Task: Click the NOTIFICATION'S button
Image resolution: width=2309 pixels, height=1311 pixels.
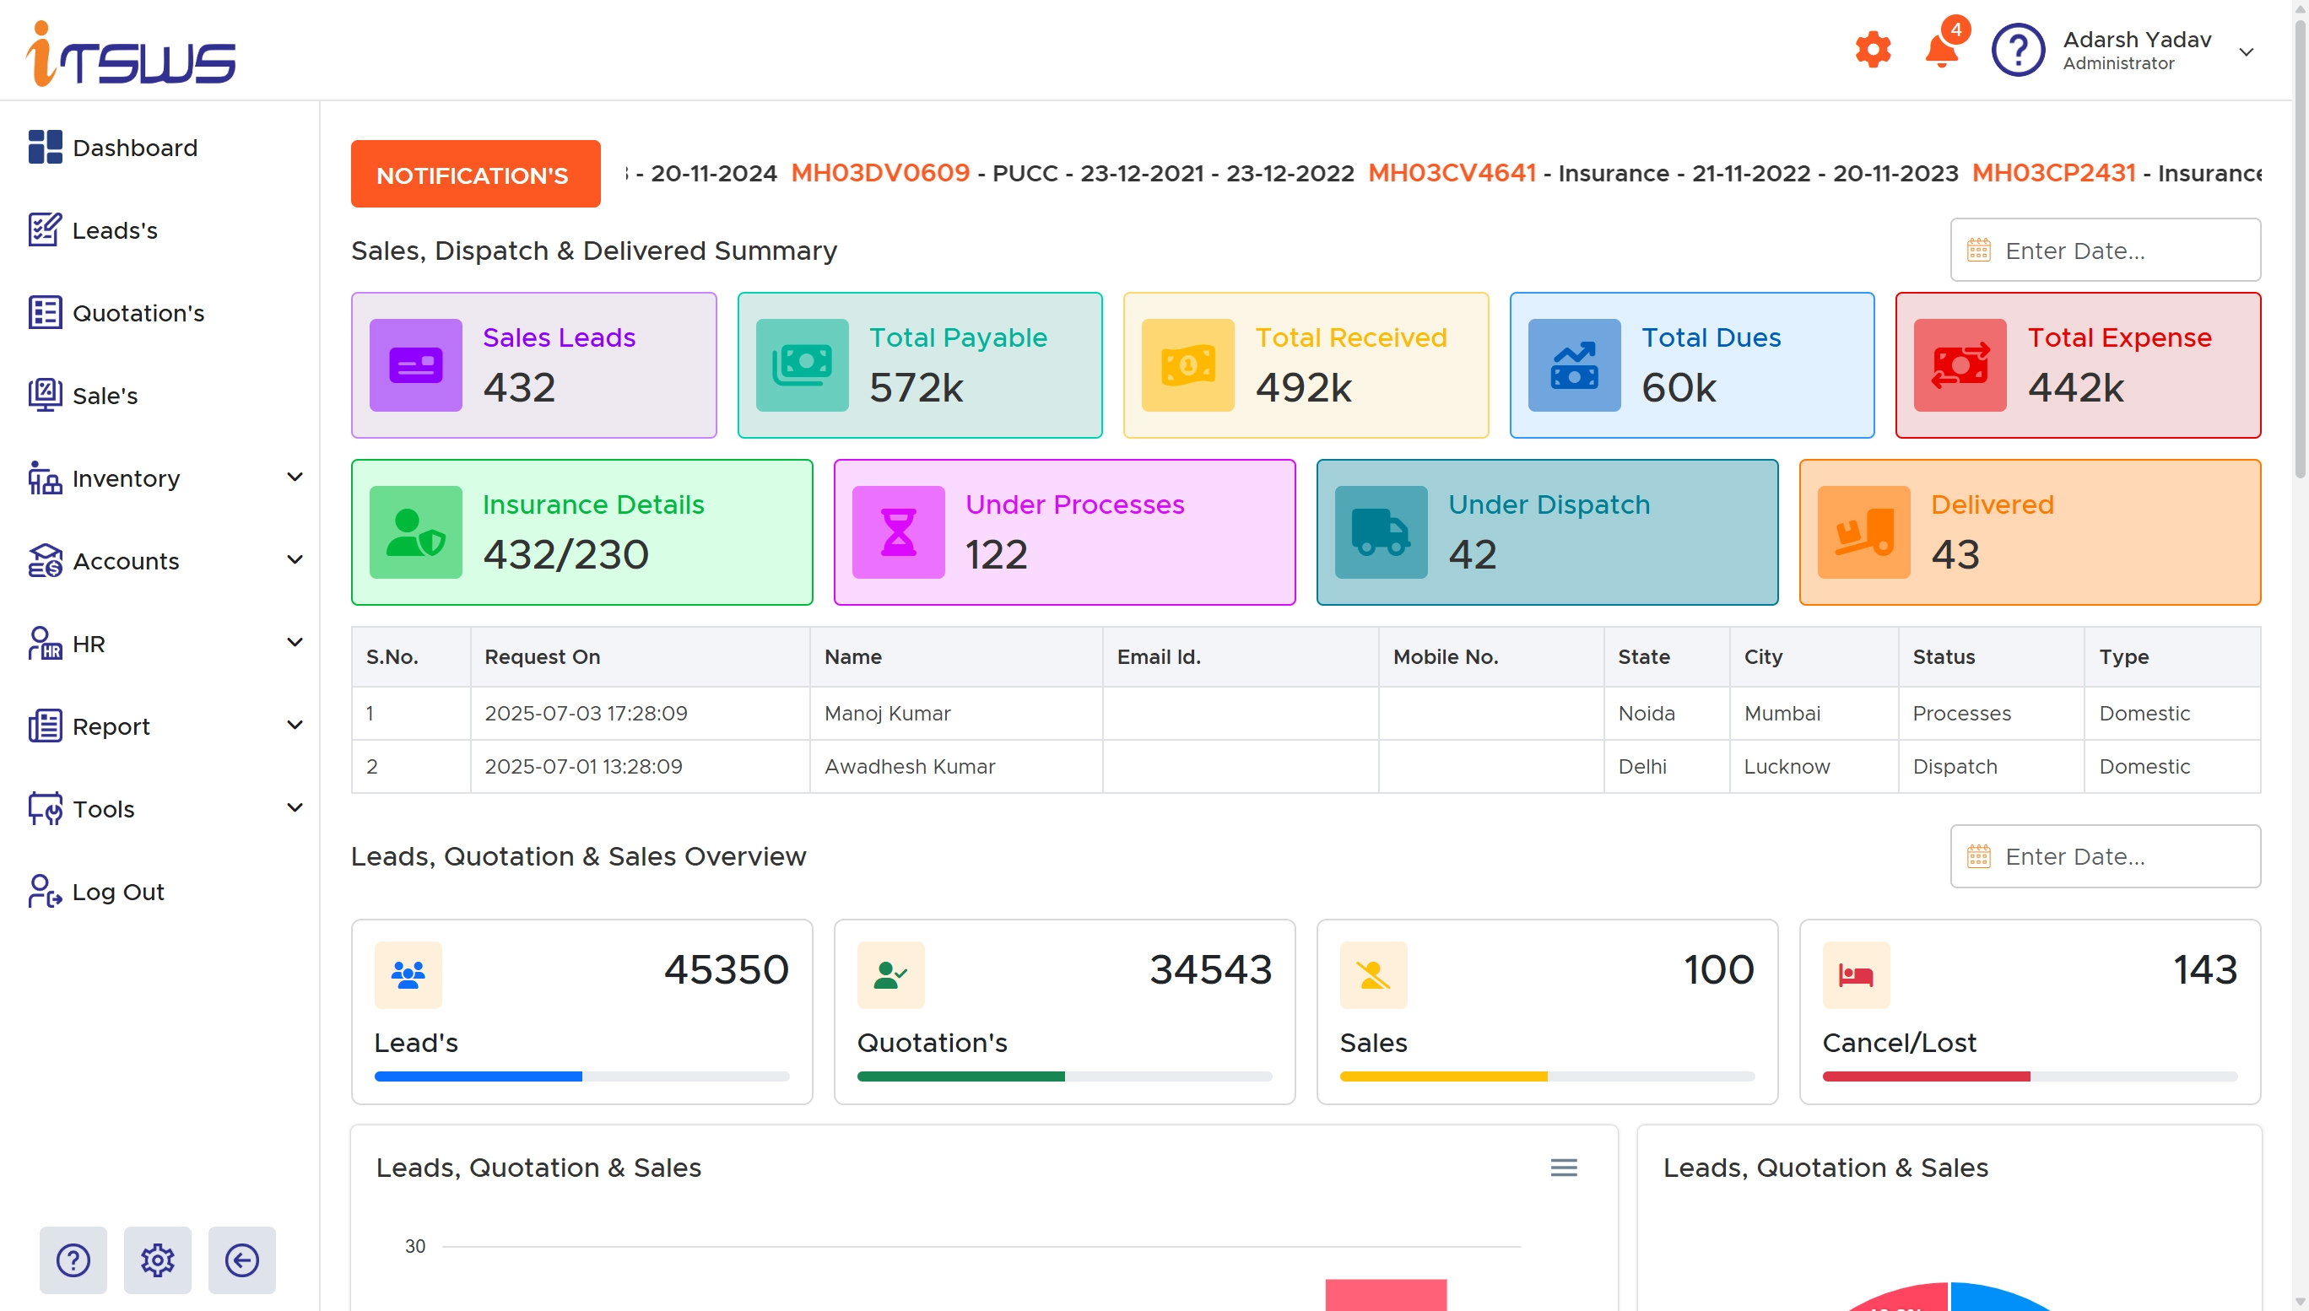Action: click(x=474, y=173)
